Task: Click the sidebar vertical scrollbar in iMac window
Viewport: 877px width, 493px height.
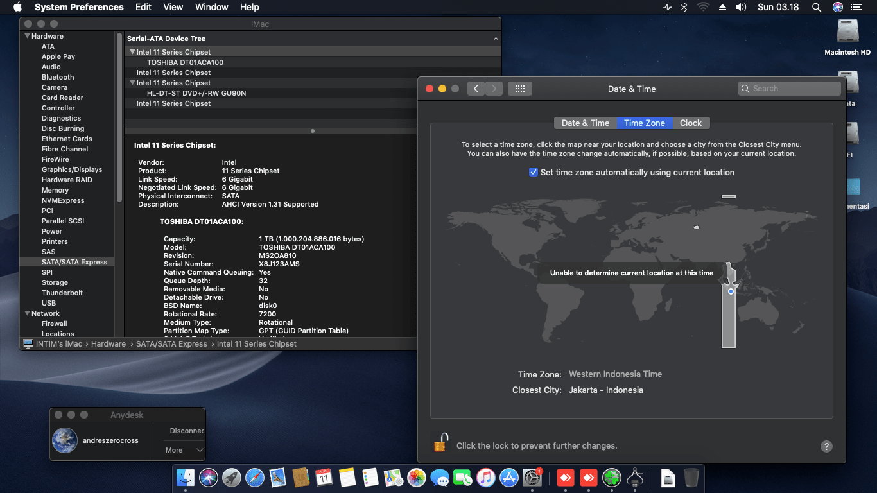Action: point(119,128)
